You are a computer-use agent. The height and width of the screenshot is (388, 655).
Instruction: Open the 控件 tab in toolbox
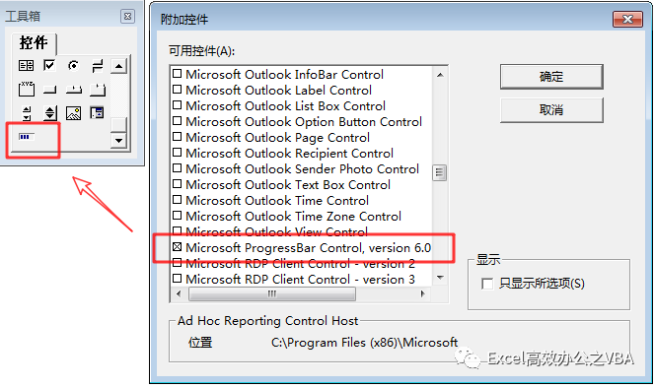pyautogui.click(x=34, y=43)
